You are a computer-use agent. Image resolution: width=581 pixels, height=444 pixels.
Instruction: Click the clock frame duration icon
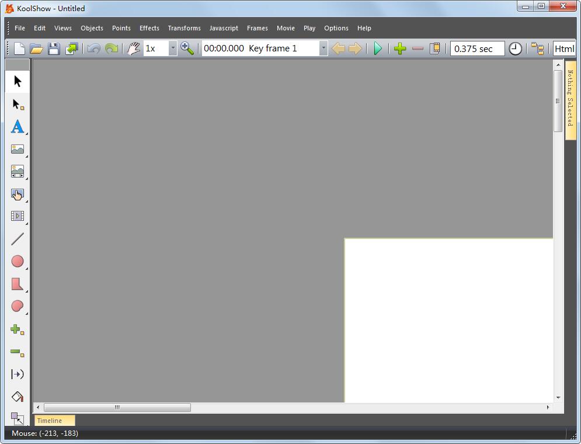pos(515,48)
